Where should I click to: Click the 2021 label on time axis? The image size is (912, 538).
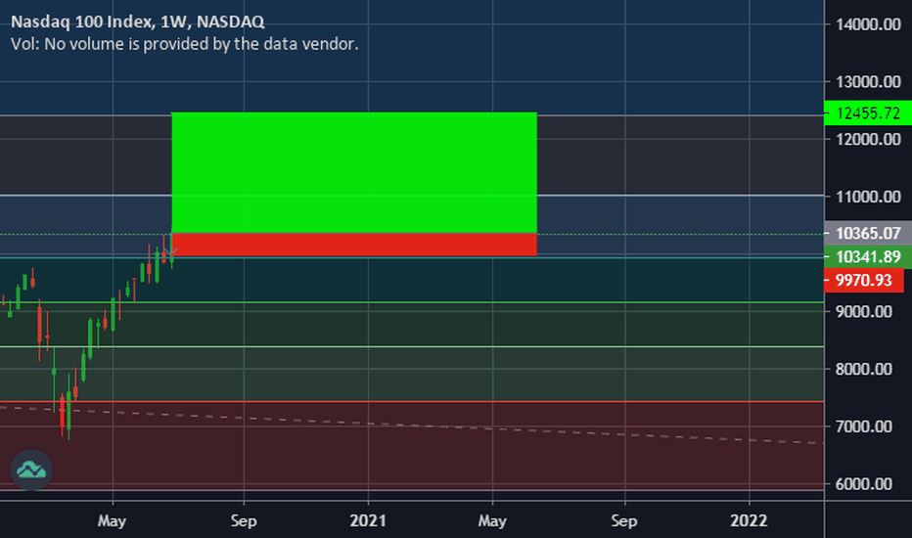tap(368, 520)
